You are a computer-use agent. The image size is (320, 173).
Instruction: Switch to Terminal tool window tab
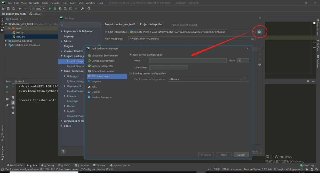[99, 166]
